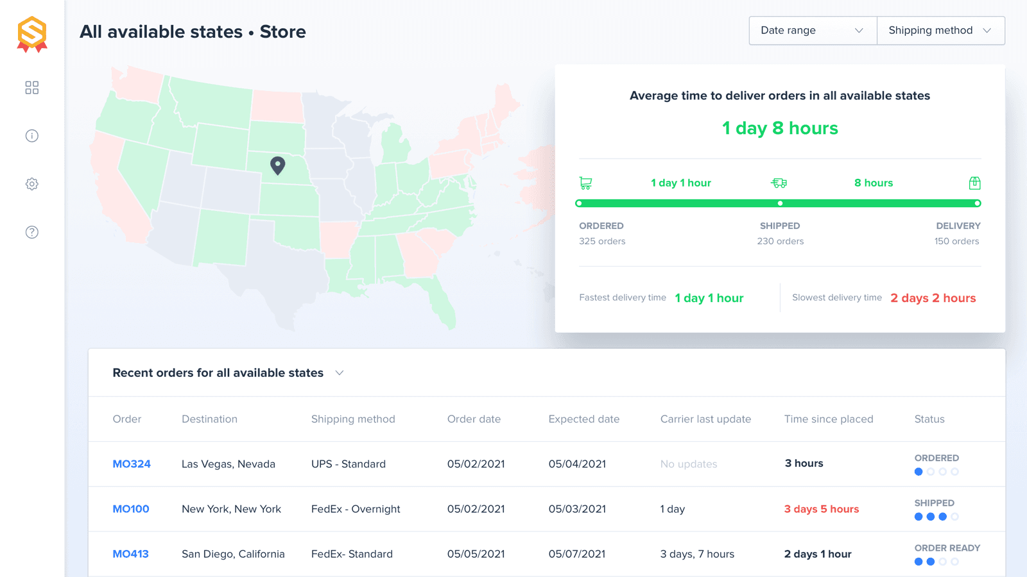Open the Date range dropdown
This screenshot has width=1027, height=577.
(812, 30)
